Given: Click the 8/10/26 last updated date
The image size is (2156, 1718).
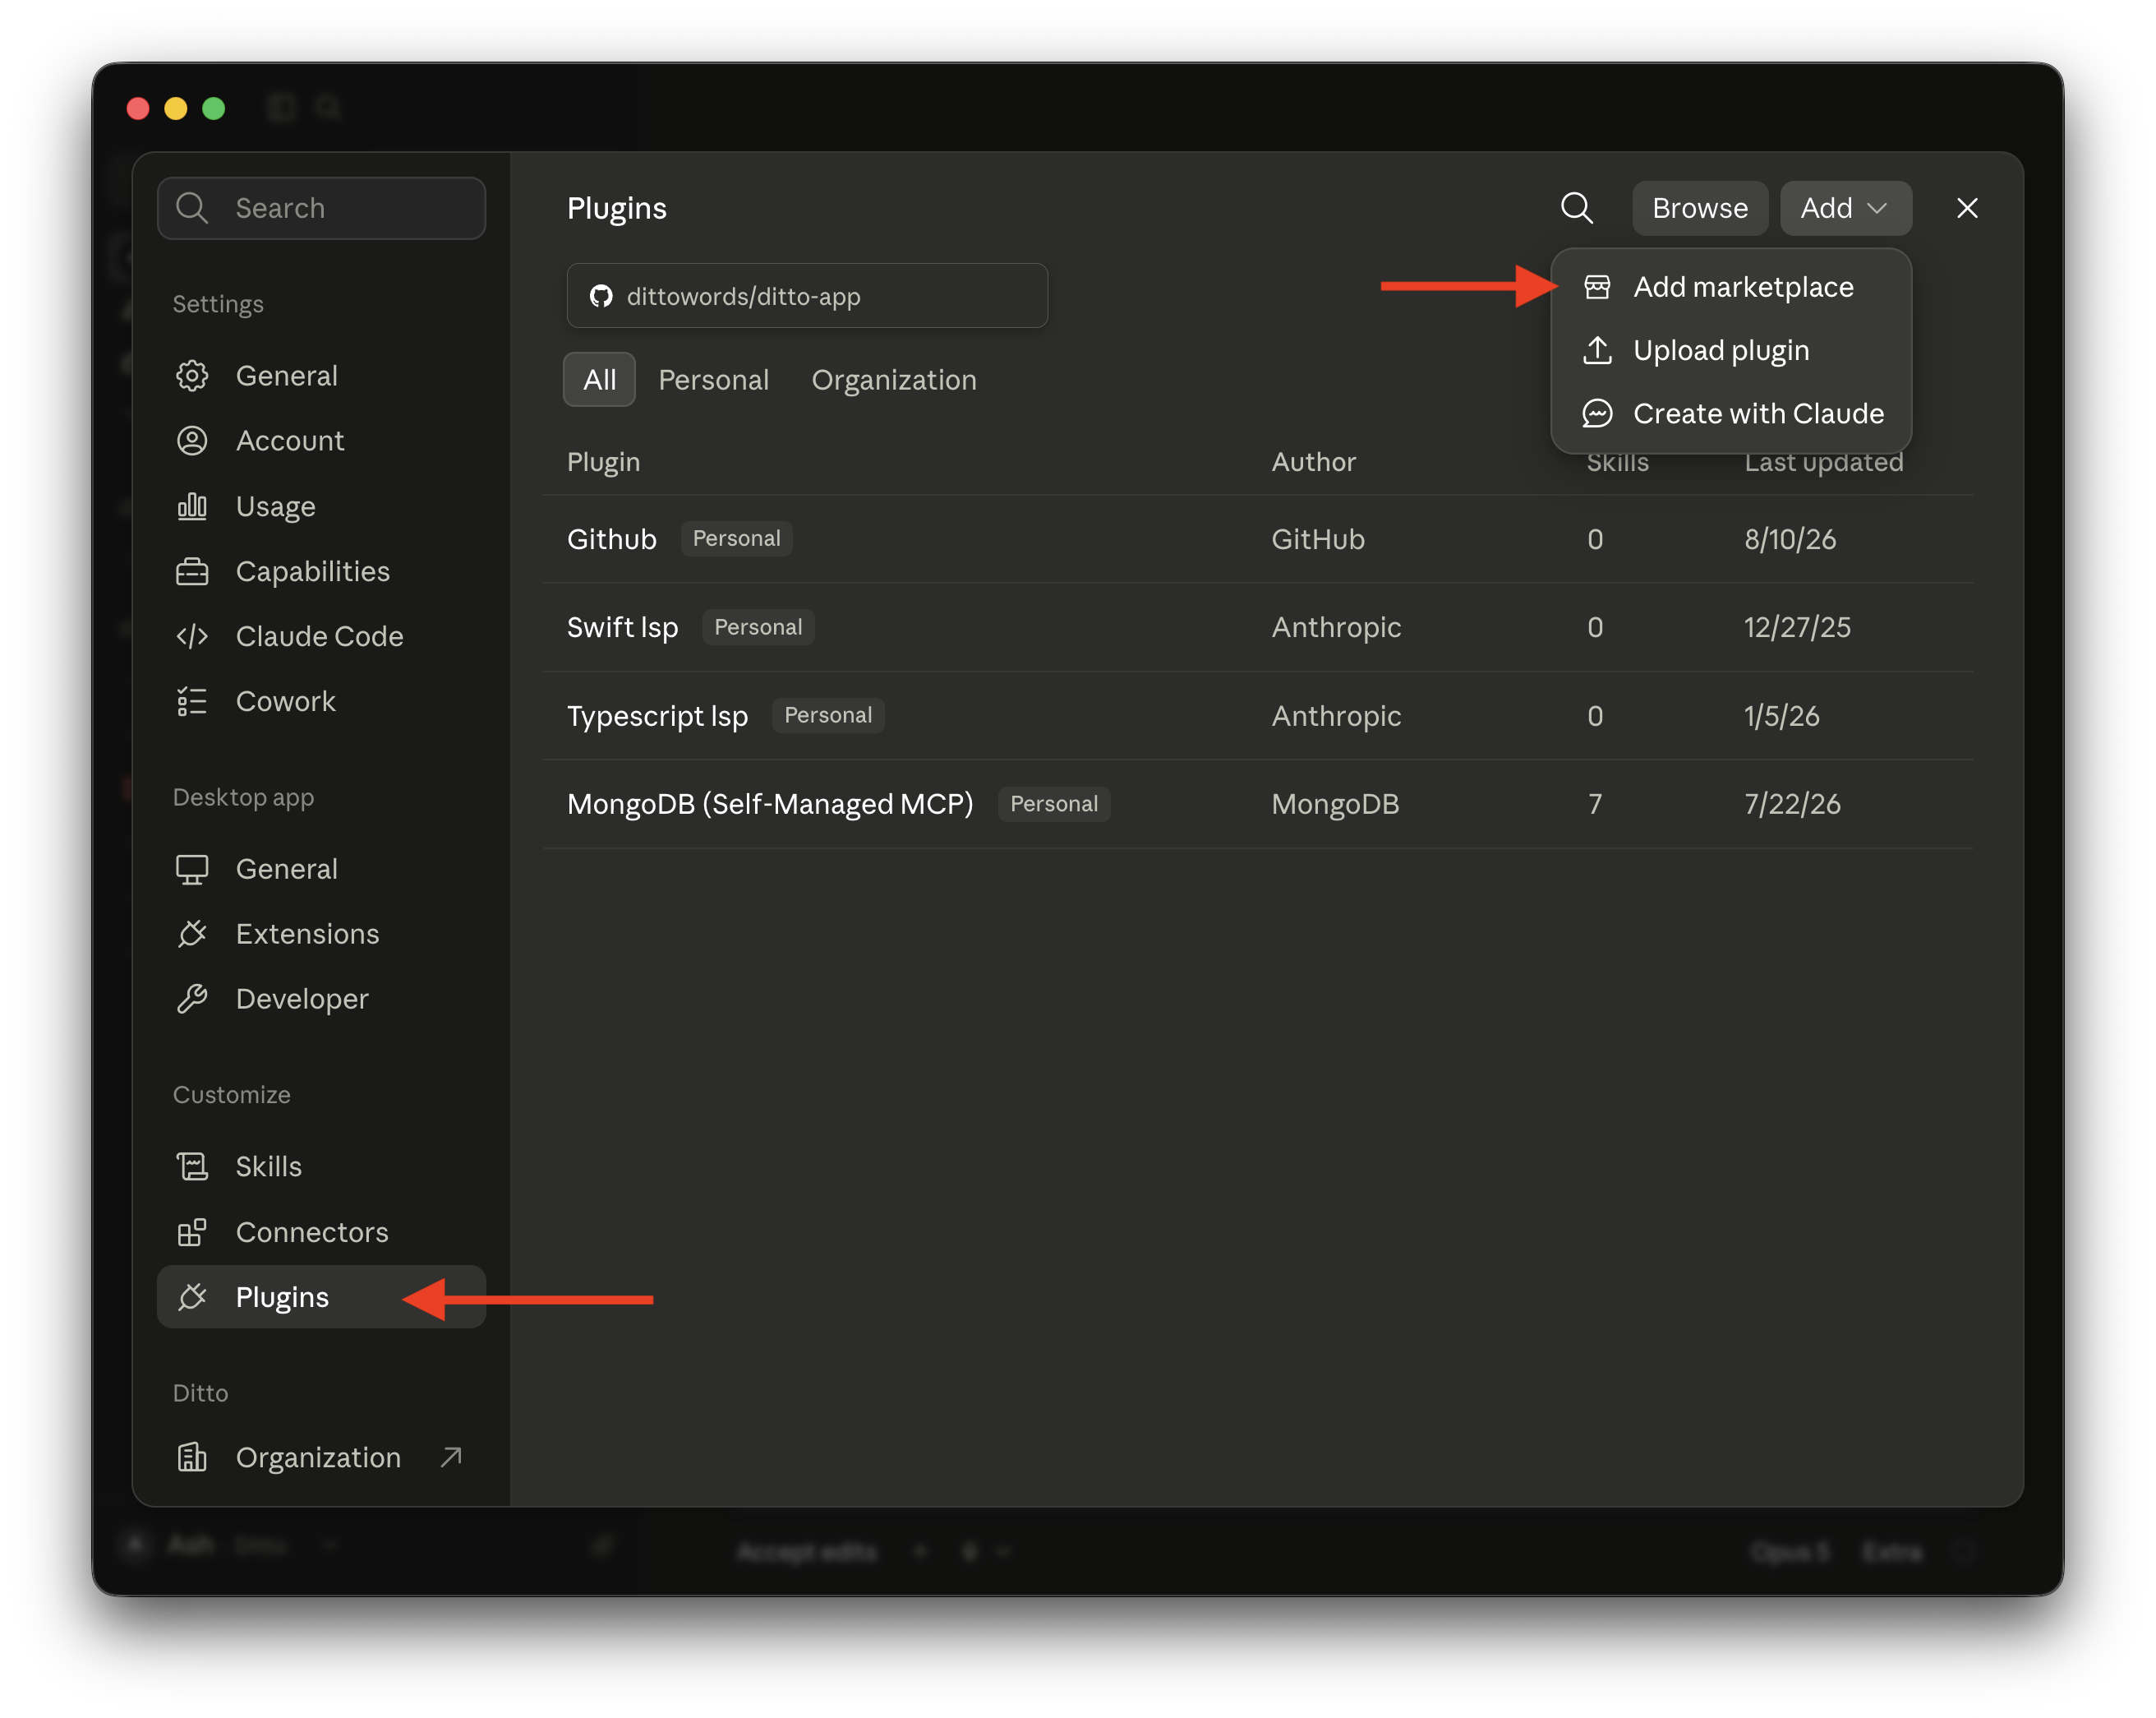Looking at the screenshot, I should point(1790,539).
